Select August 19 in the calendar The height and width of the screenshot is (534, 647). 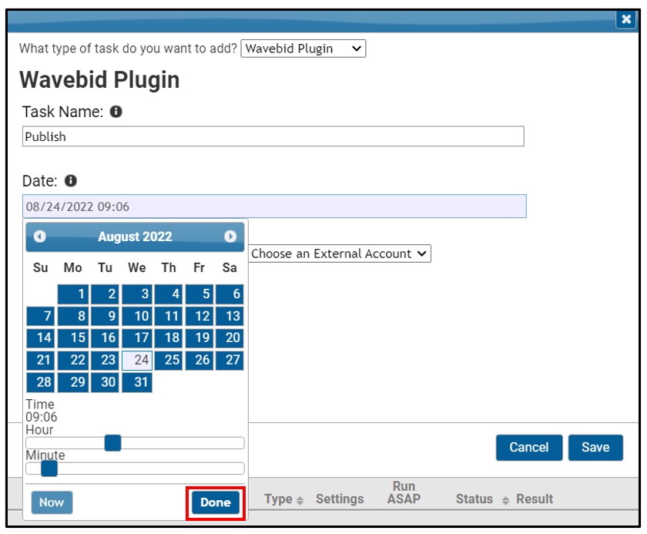199,338
